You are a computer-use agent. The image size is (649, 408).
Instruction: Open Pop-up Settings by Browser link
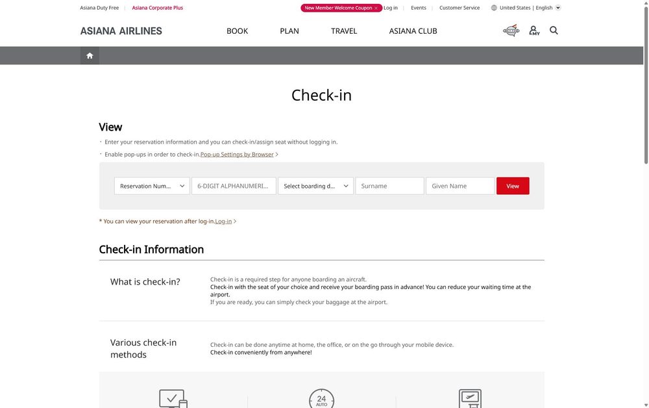pos(237,155)
